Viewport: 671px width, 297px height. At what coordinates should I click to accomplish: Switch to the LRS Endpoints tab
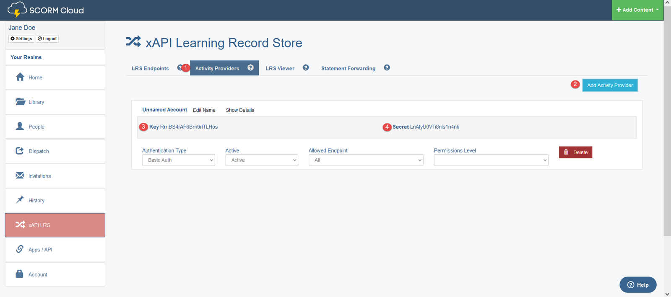(x=150, y=68)
